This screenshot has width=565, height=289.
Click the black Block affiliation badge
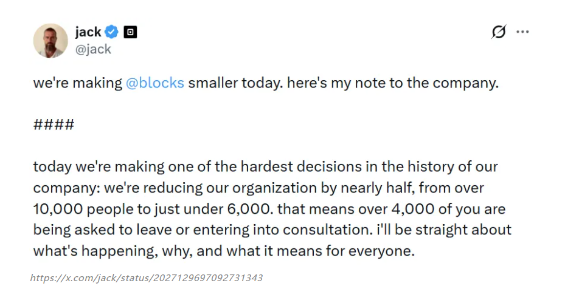point(130,32)
